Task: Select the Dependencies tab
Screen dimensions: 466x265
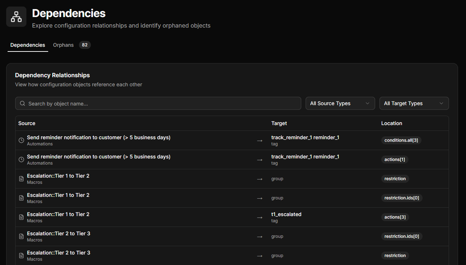Action: point(28,45)
